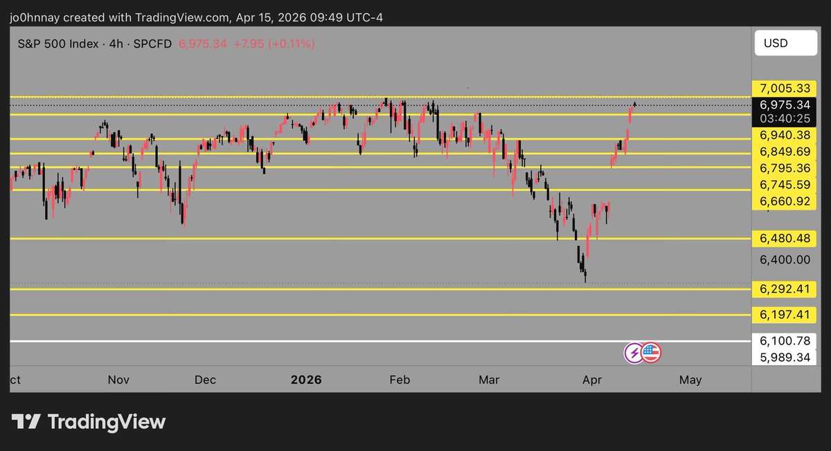Image resolution: width=831 pixels, height=451 pixels.
Task: Select the 6,480.48 price level label
Action: (x=785, y=239)
